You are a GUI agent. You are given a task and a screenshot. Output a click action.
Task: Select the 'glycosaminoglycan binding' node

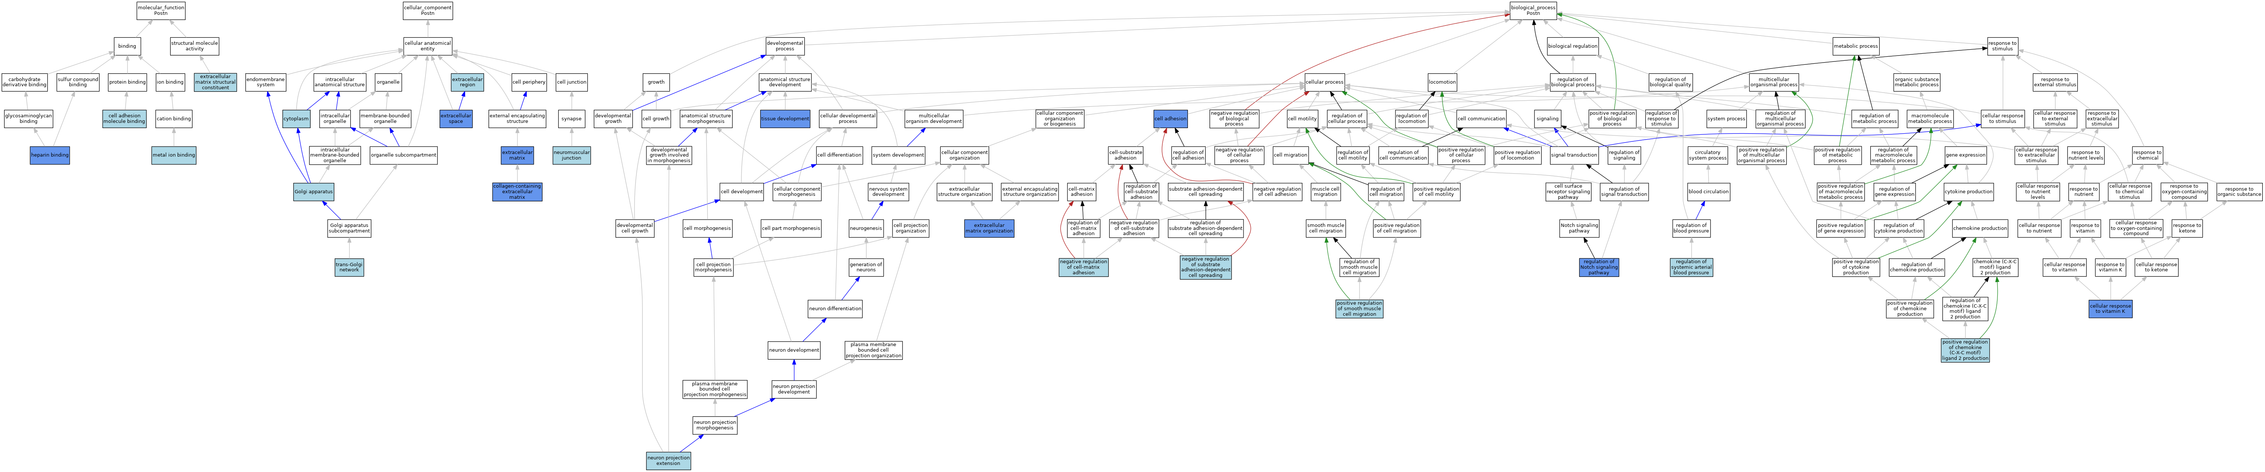pyautogui.click(x=28, y=119)
